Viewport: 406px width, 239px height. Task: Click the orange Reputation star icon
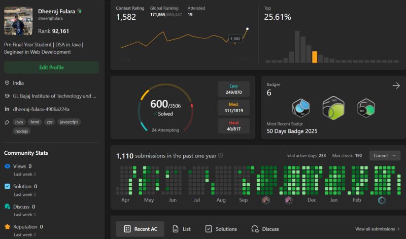[x=7, y=227]
